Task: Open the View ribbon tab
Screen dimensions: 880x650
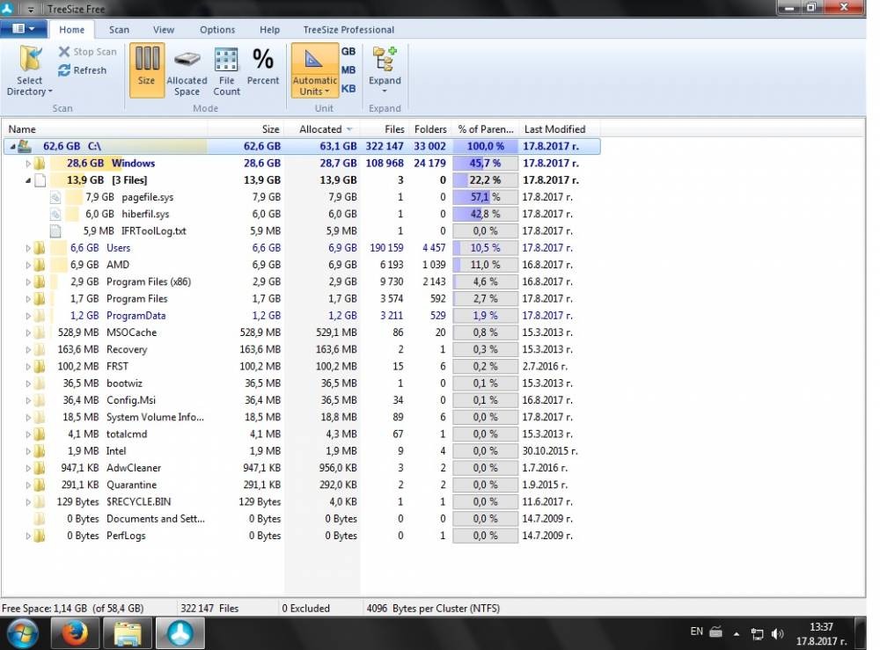Action: [164, 30]
